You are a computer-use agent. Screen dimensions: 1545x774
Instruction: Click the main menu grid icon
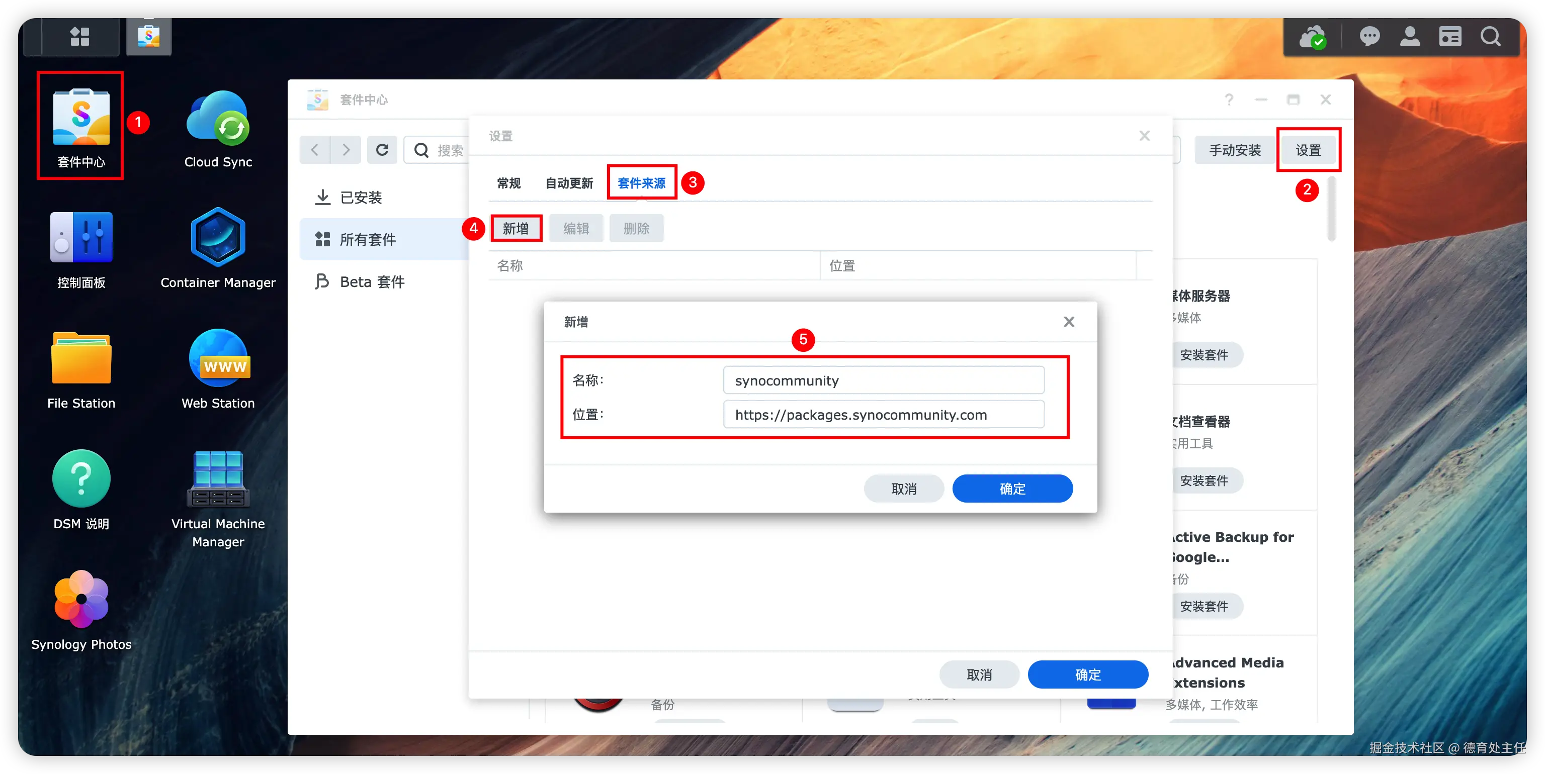pyautogui.click(x=79, y=37)
